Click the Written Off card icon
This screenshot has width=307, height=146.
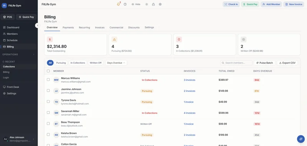(244, 39)
